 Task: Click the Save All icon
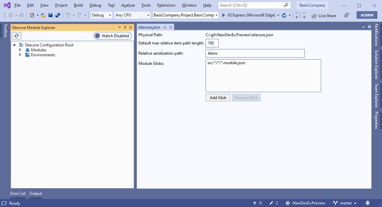click(58, 15)
